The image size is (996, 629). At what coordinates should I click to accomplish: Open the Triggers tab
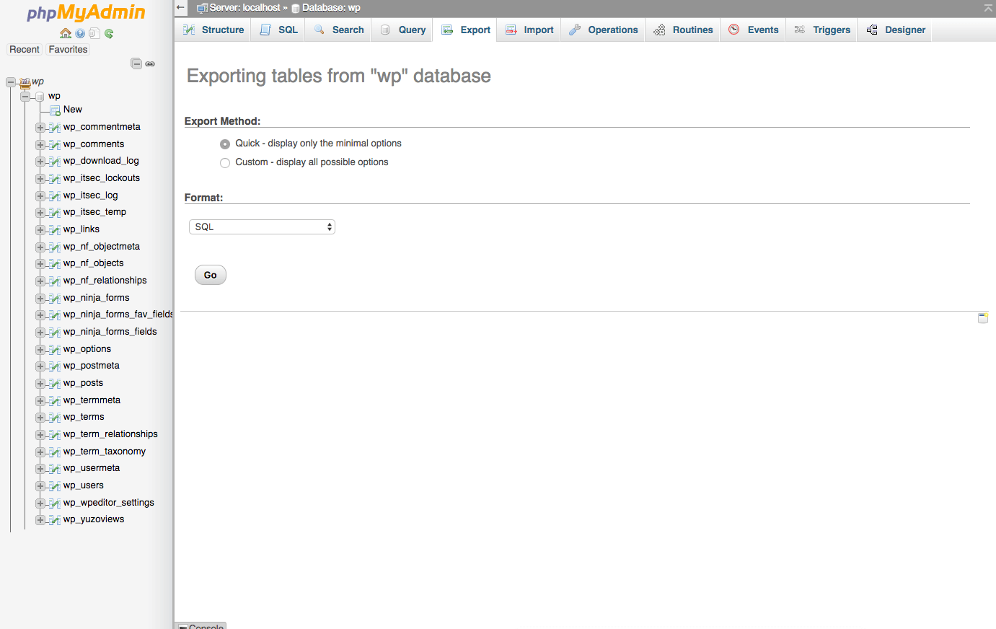point(822,30)
